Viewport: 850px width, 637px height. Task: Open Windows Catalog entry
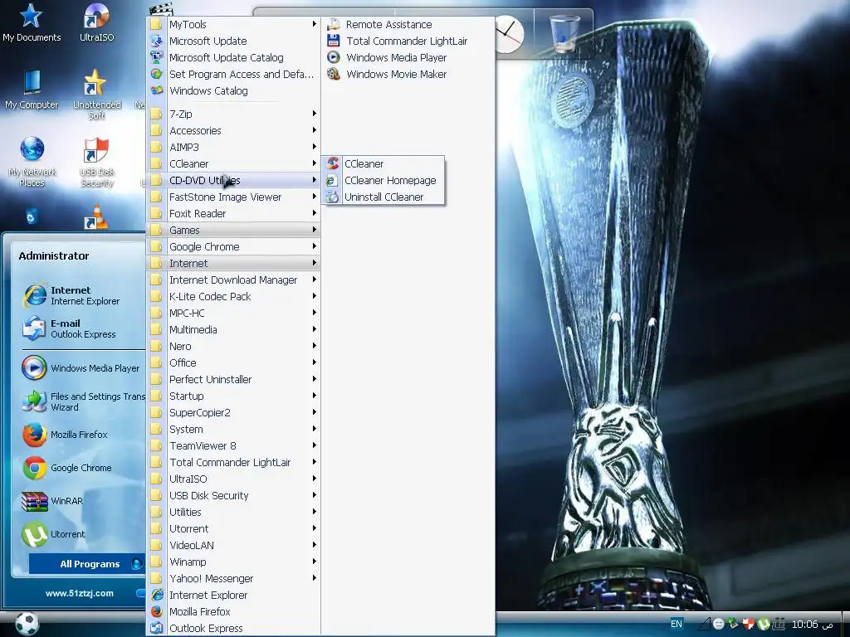[233, 91]
